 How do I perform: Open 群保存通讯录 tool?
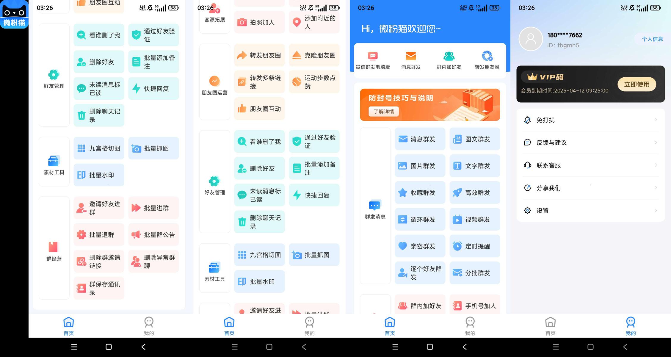[99, 288]
